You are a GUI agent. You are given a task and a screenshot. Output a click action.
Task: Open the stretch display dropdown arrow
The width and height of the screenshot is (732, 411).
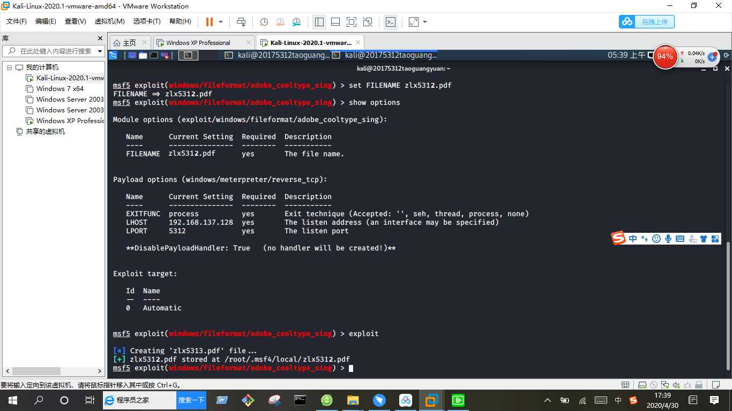point(425,22)
